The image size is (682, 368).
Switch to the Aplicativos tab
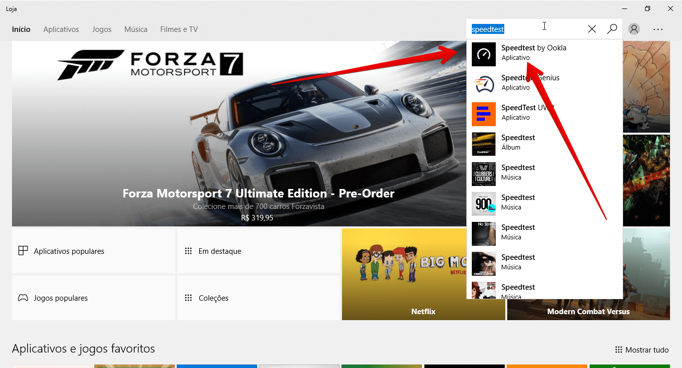[61, 29]
